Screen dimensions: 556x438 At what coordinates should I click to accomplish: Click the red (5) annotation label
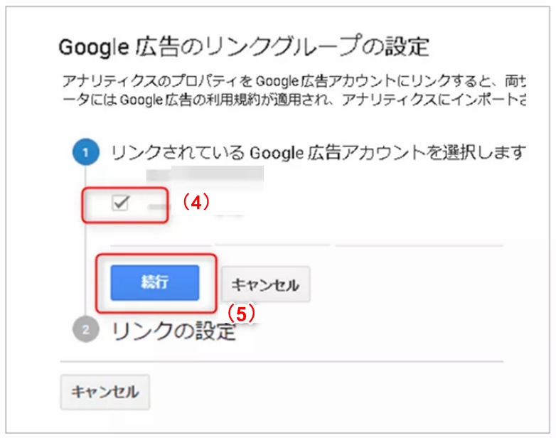coord(241,314)
